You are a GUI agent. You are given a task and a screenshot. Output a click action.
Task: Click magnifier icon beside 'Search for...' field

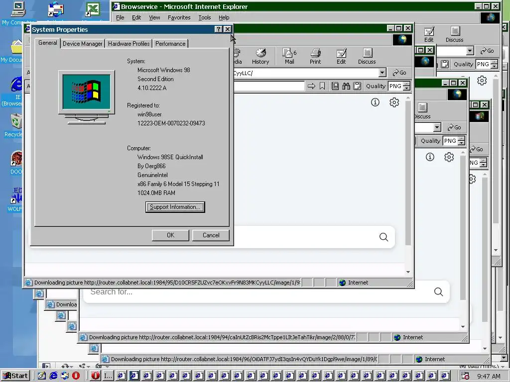(438, 291)
